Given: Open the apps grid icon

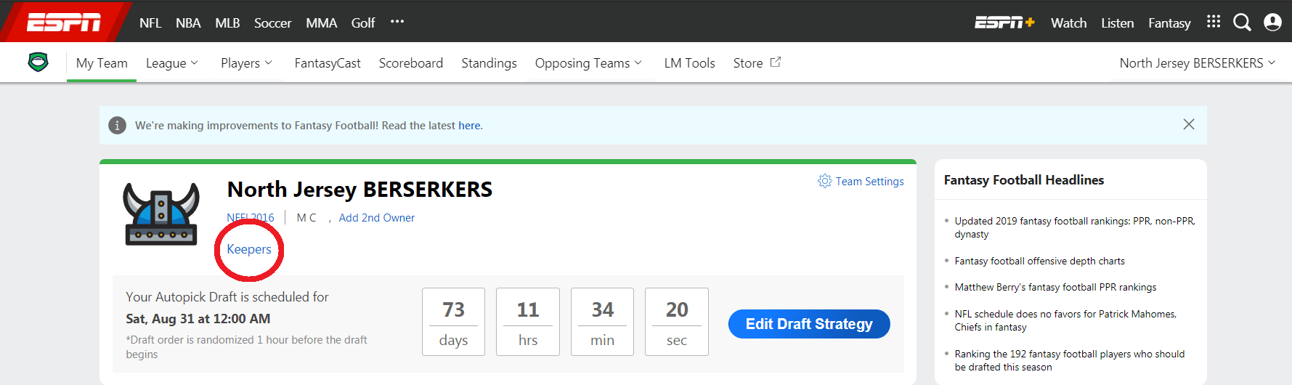Looking at the screenshot, I should [1214, 22].
